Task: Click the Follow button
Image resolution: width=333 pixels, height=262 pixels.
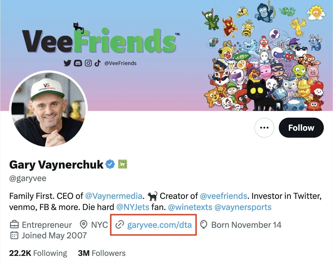Action: click(301, 128)
